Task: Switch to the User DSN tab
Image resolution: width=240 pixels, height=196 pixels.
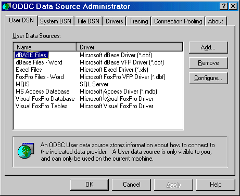Action: 21,20
